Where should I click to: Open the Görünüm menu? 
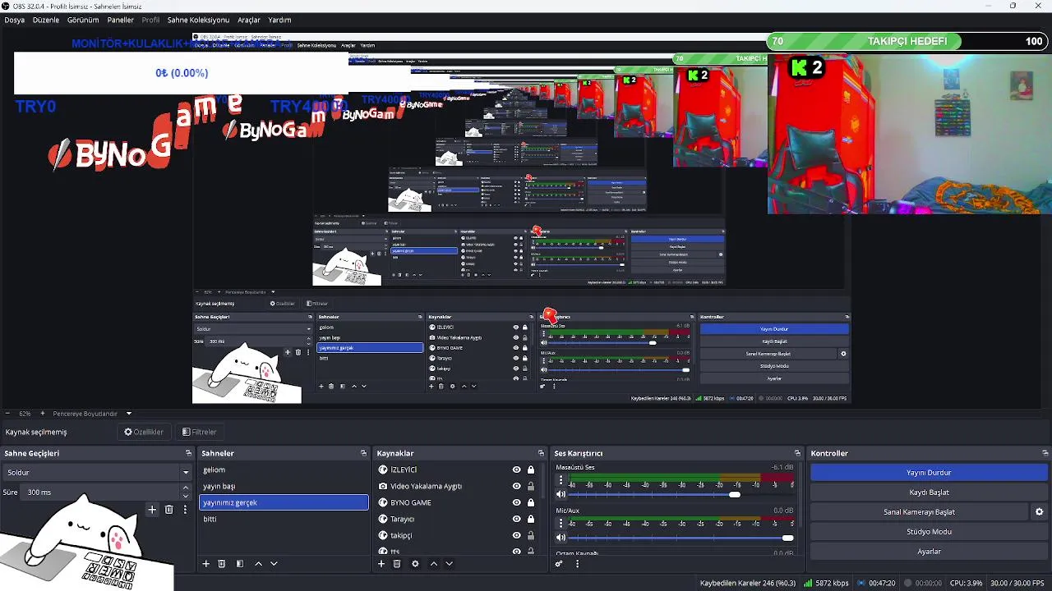[83, 20]
